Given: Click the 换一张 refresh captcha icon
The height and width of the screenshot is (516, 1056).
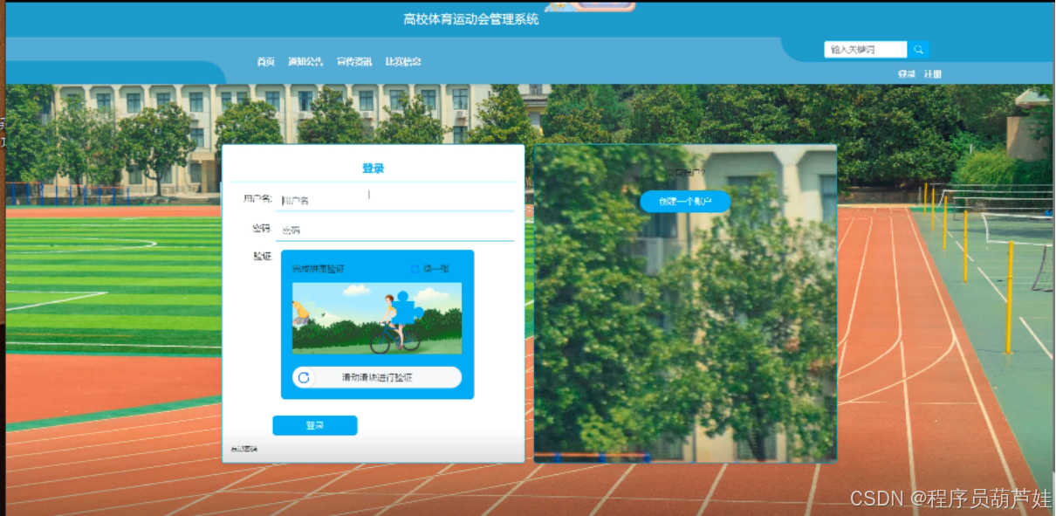Looking at the screenshot, I should pyautogui.click(x=415, y=269).
